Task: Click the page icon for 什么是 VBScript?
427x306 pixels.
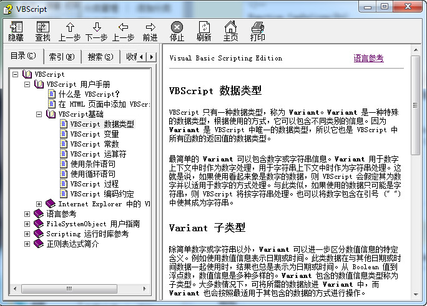Action: (52, 94)
